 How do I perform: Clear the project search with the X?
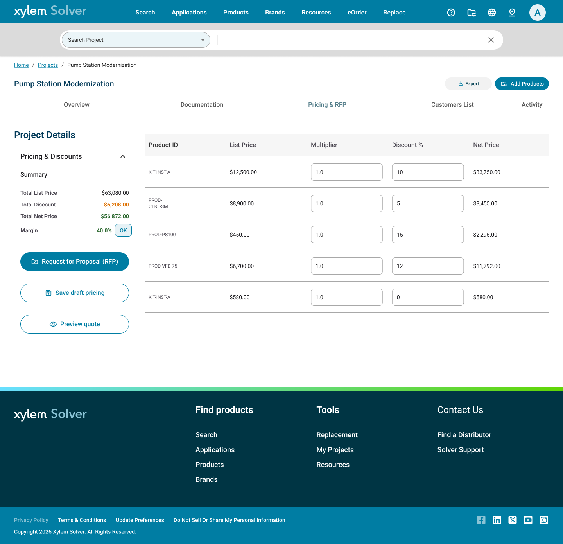pyautogui.click(x=491, y=39)
